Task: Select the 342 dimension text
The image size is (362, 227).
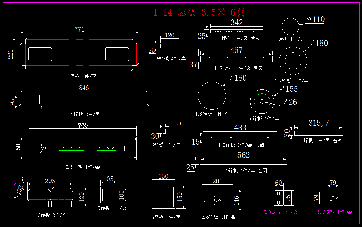Action: [x=237, y=22]
